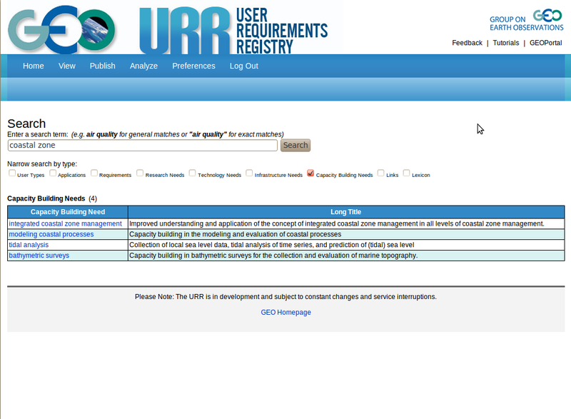Open the Feedback link

coord(467,43)
